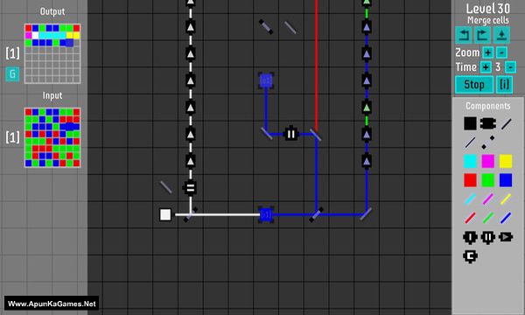Increase zoom with the plus button
This screenshot has height=315, width=525.
(488, 52)
